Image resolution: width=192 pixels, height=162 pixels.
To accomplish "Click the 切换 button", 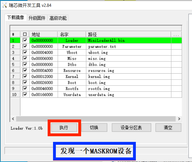I will 94,127.
